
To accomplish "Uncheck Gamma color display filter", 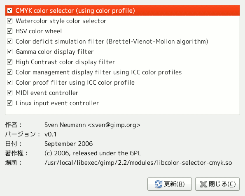I will (x=10, y=52).
